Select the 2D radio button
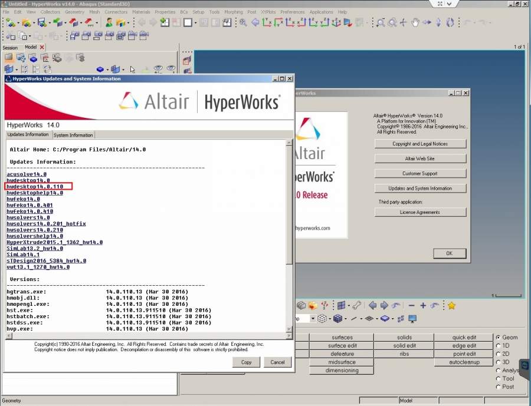The image size is (531, 406). click(x=498, y=354)
